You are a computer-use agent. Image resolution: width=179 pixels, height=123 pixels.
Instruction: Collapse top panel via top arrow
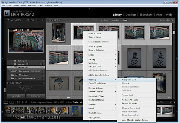pos(89,8)
